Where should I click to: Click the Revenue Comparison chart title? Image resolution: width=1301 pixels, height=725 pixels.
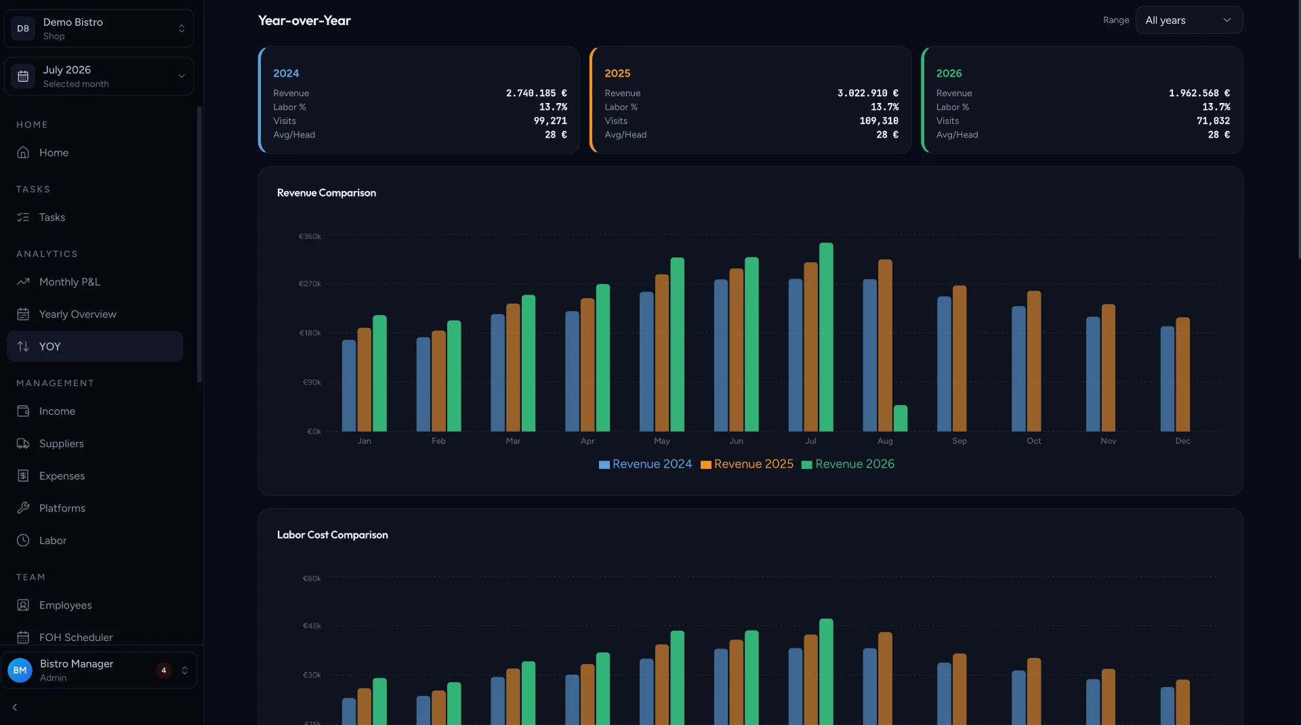[x=327, y=192]
